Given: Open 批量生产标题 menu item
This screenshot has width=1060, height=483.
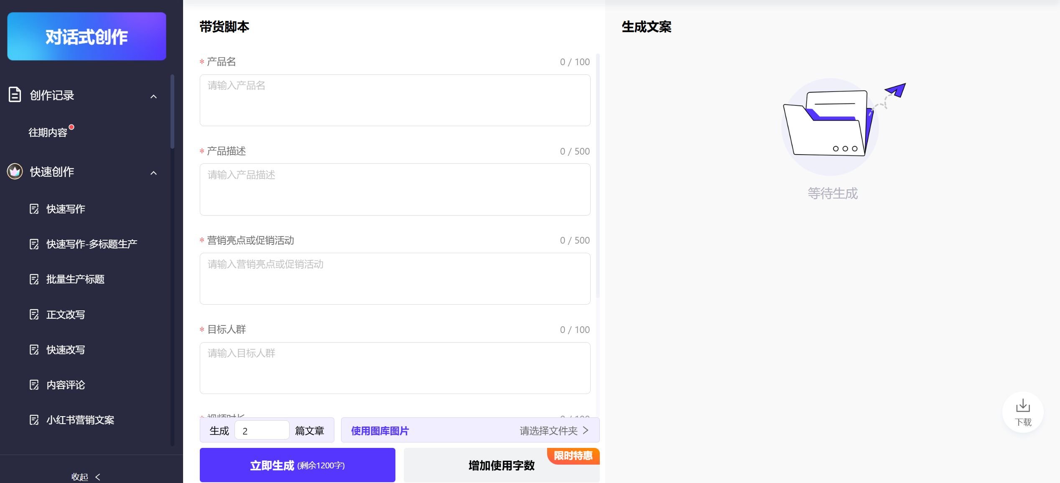Looking at the screenshot, I should coord(75,279).
